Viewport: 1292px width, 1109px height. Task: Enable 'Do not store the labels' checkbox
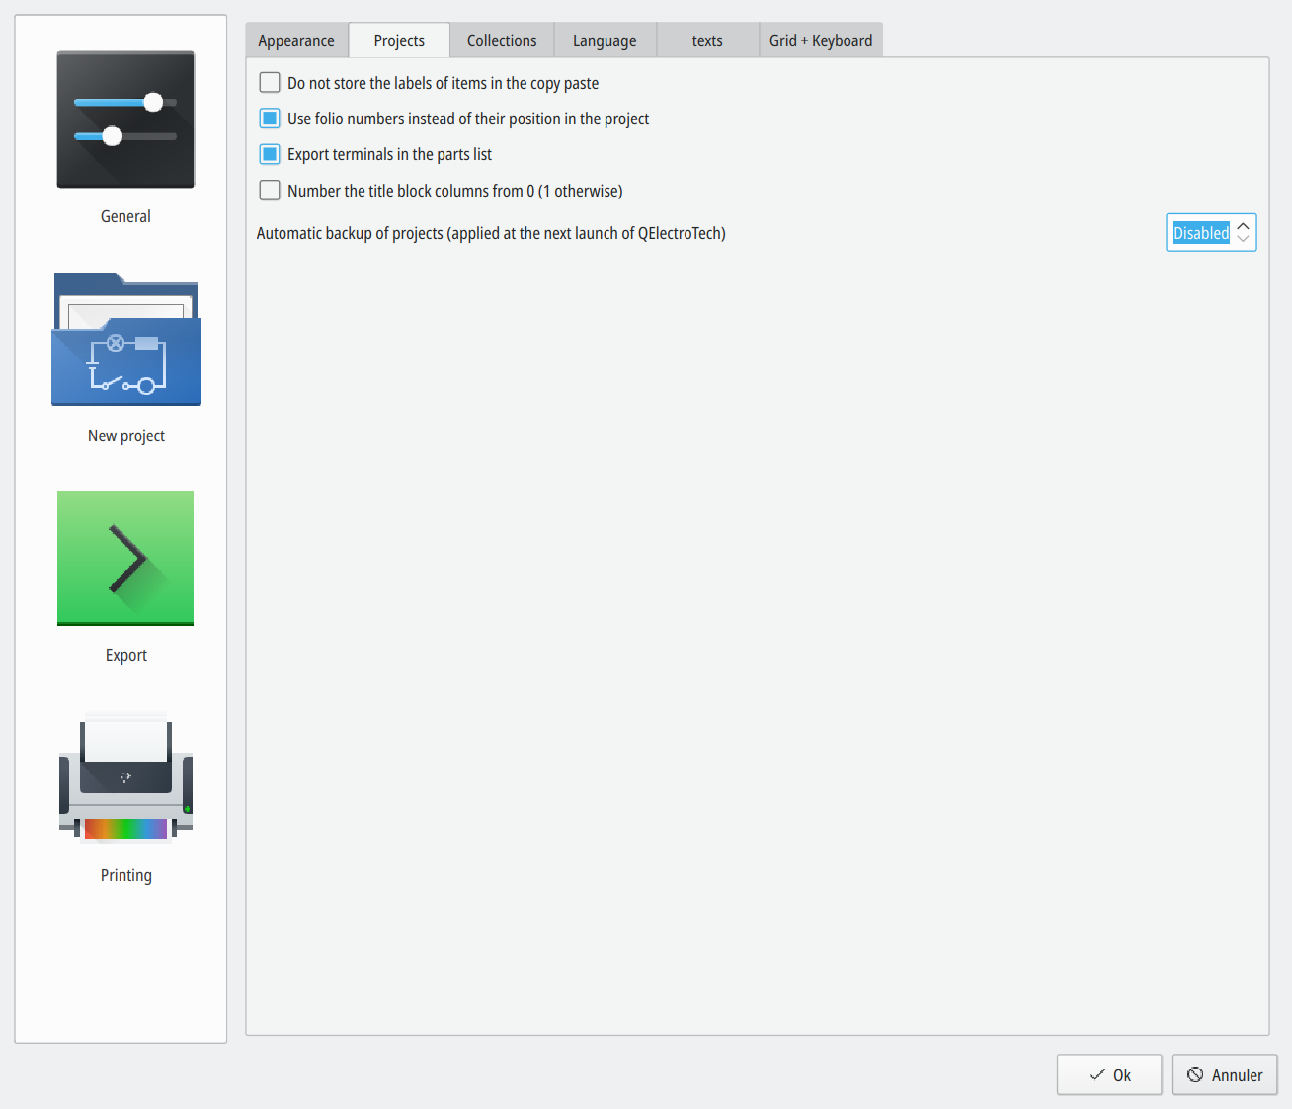click(x=270, y=83)
